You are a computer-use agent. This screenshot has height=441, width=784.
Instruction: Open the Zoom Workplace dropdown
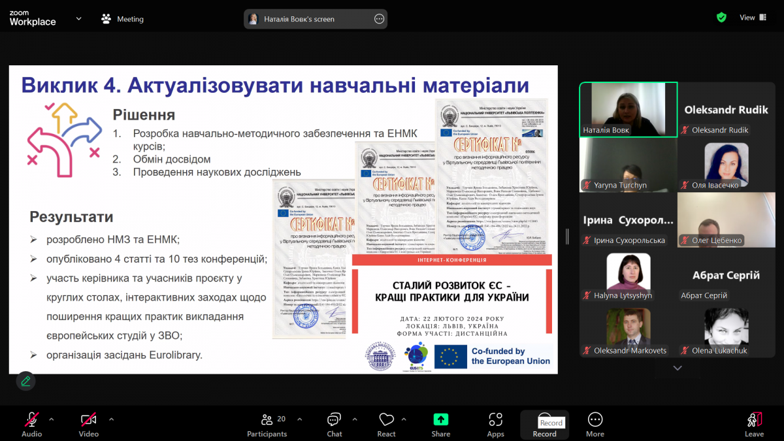tap(78, 19)
